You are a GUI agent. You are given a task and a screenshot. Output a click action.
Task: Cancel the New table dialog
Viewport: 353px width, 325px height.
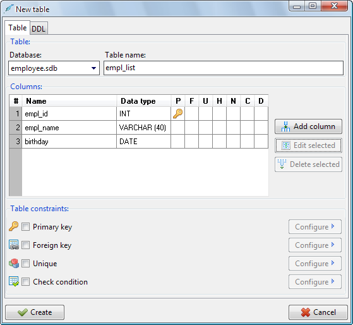pyautogui.click(x=318, y=312)
